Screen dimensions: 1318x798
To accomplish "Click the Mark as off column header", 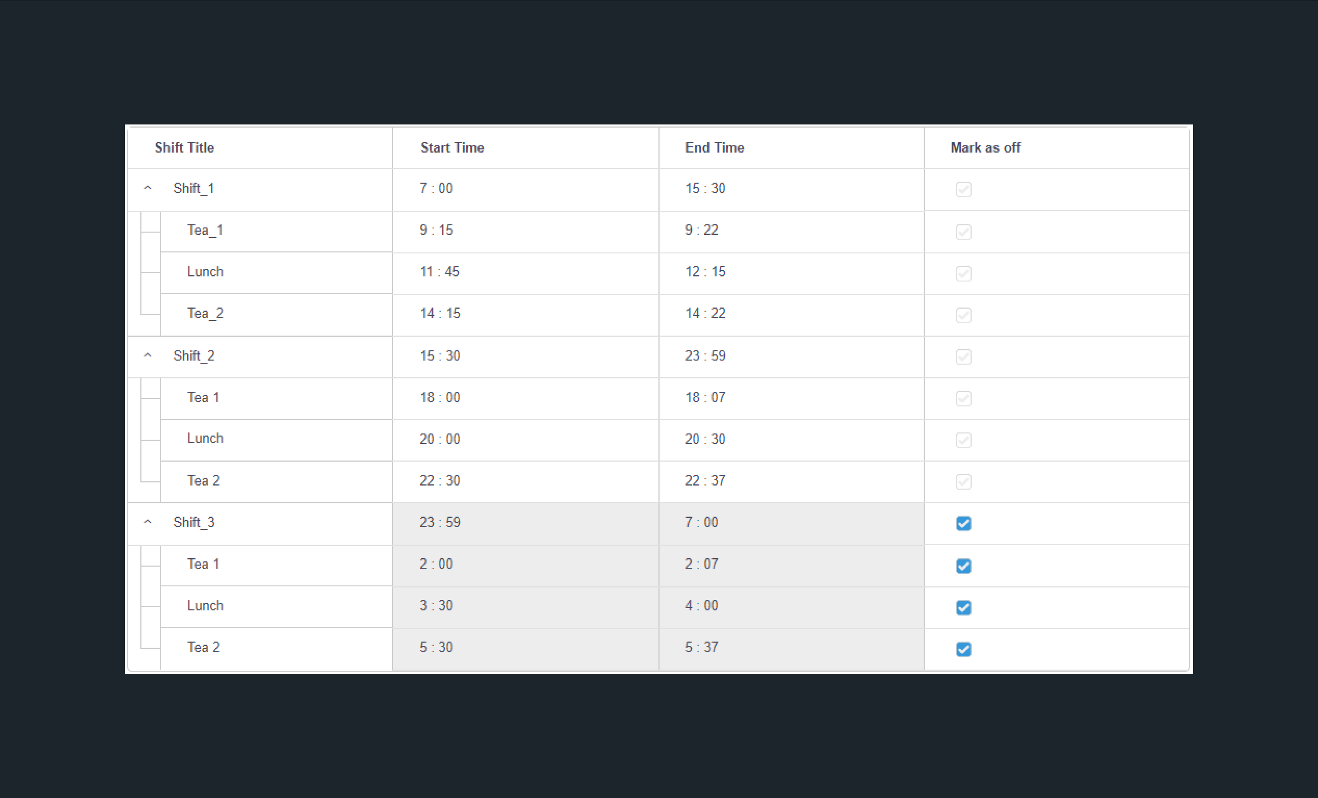I will [1057, 148].
